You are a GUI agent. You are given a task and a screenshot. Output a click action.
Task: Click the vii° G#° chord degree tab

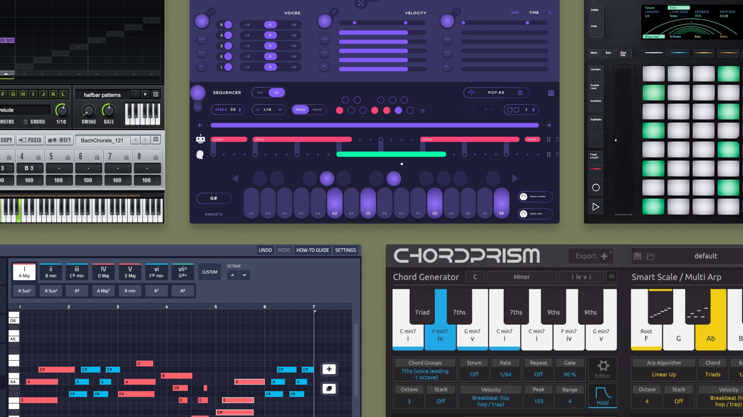coord(182,271)
